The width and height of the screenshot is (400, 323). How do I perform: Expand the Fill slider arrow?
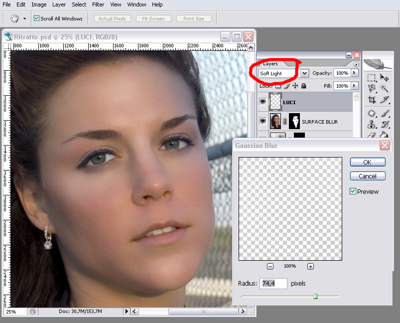354,86
